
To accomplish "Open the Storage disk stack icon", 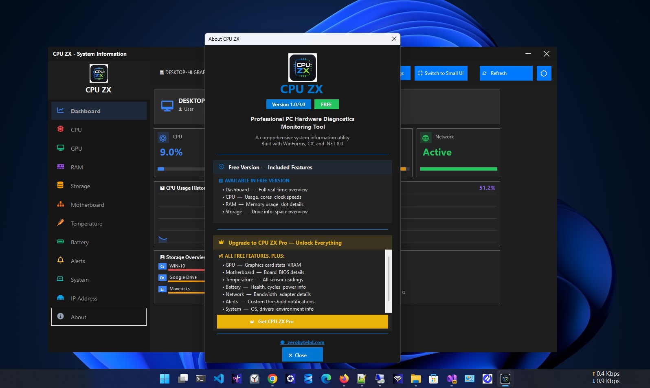I will [60, 185].
